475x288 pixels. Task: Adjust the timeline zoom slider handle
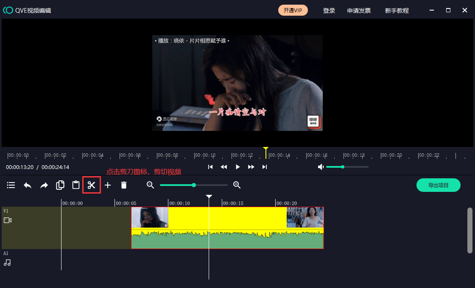[x=194, y=185]
